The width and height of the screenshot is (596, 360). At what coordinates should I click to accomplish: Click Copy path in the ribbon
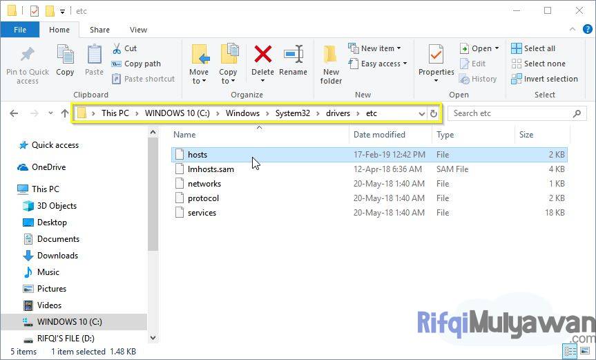click(x=137, y=64)
